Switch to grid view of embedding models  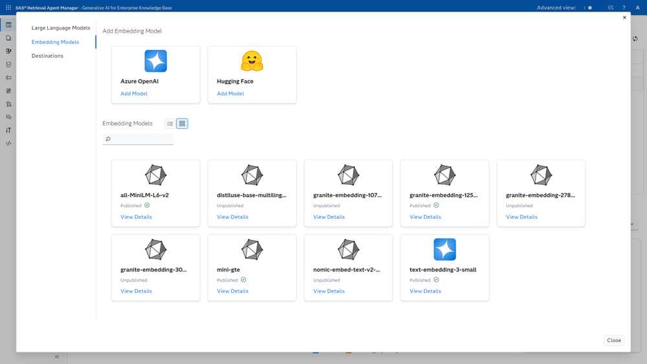(x=182, y=124)
